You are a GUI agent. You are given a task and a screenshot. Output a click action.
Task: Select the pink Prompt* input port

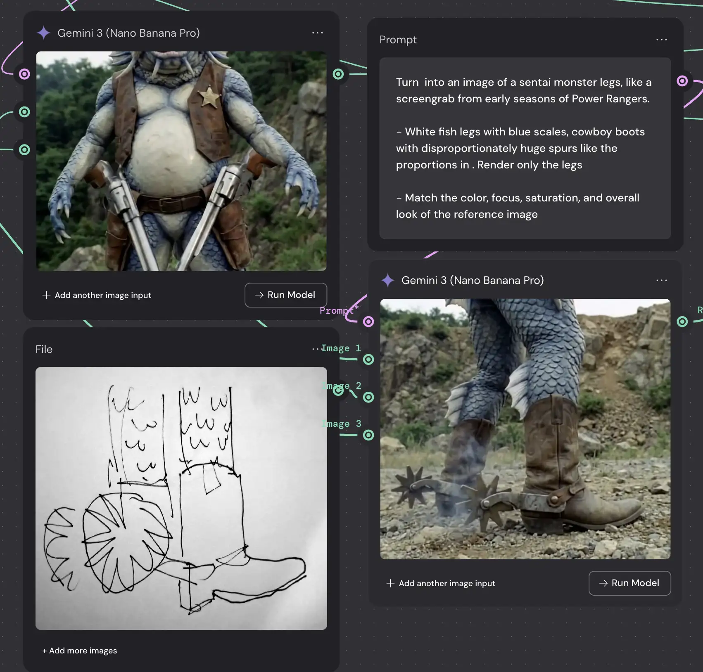click(368, 322)
